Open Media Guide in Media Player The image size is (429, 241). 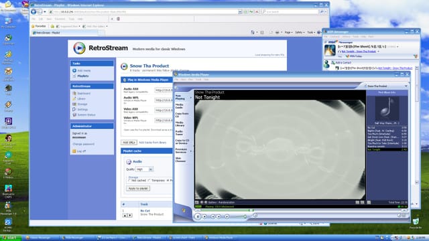click(180, 106)
